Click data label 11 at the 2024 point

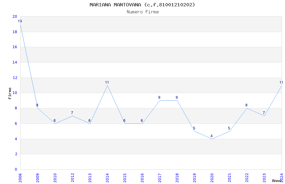coord(281,83)
